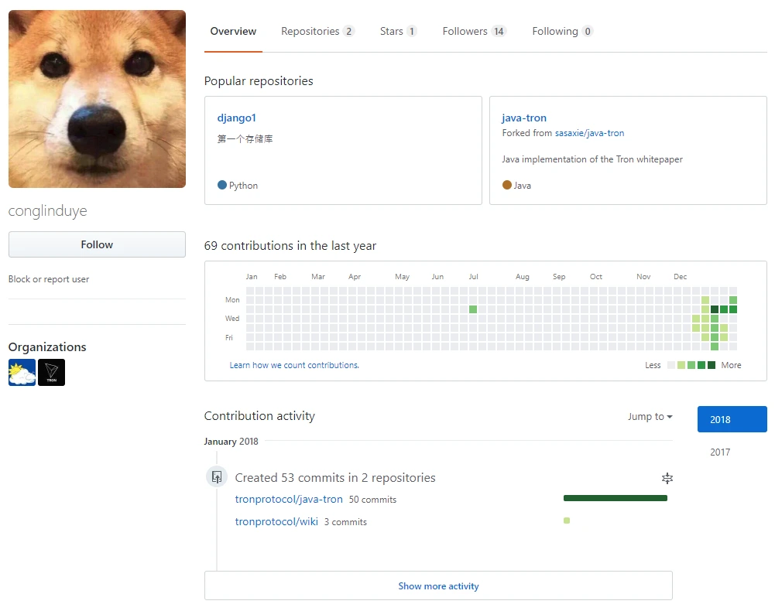The image size is (775, 611).
Task: Click the light green wiki commits bar
Action: click(567, 520)
